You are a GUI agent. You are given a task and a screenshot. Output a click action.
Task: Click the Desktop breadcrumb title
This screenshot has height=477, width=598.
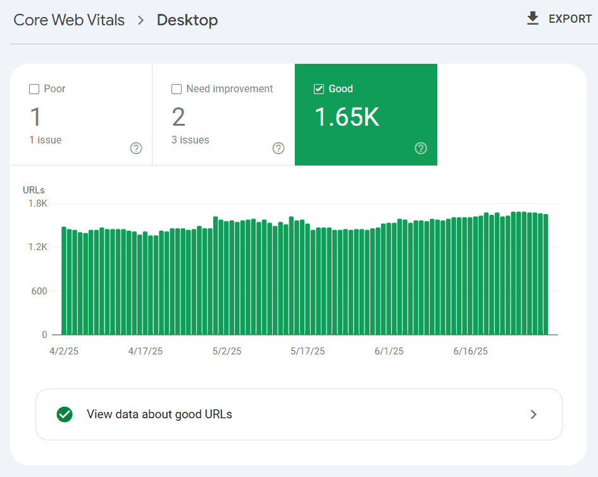pyautogui.click(x=187, y=20)
